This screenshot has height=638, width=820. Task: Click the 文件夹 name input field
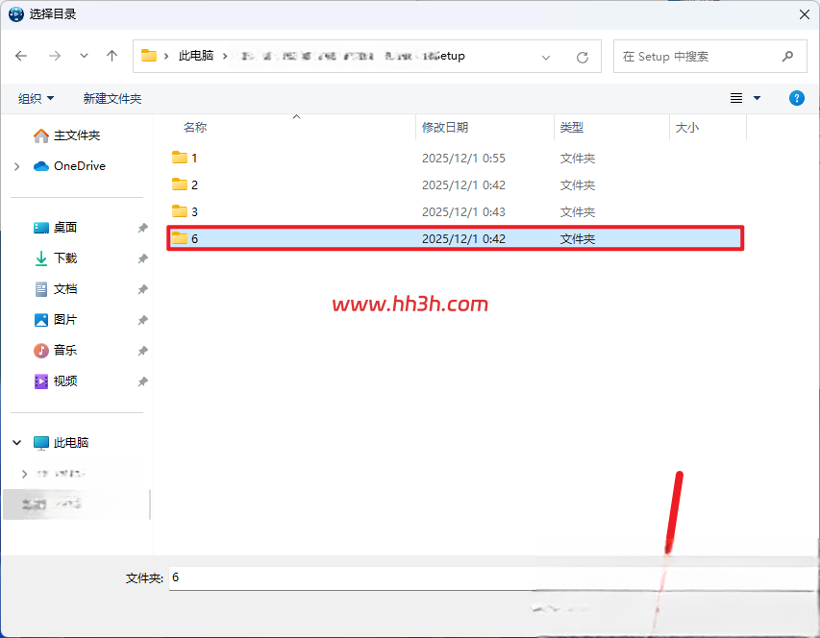491,577
